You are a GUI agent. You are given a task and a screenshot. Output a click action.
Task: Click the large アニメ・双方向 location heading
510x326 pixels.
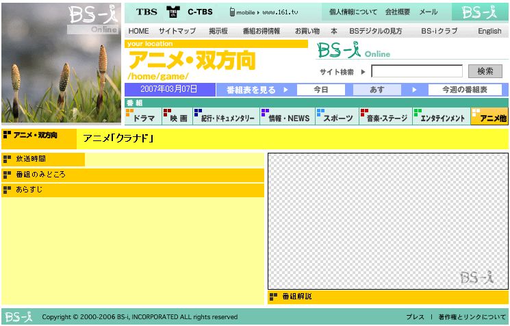(192, 60)
